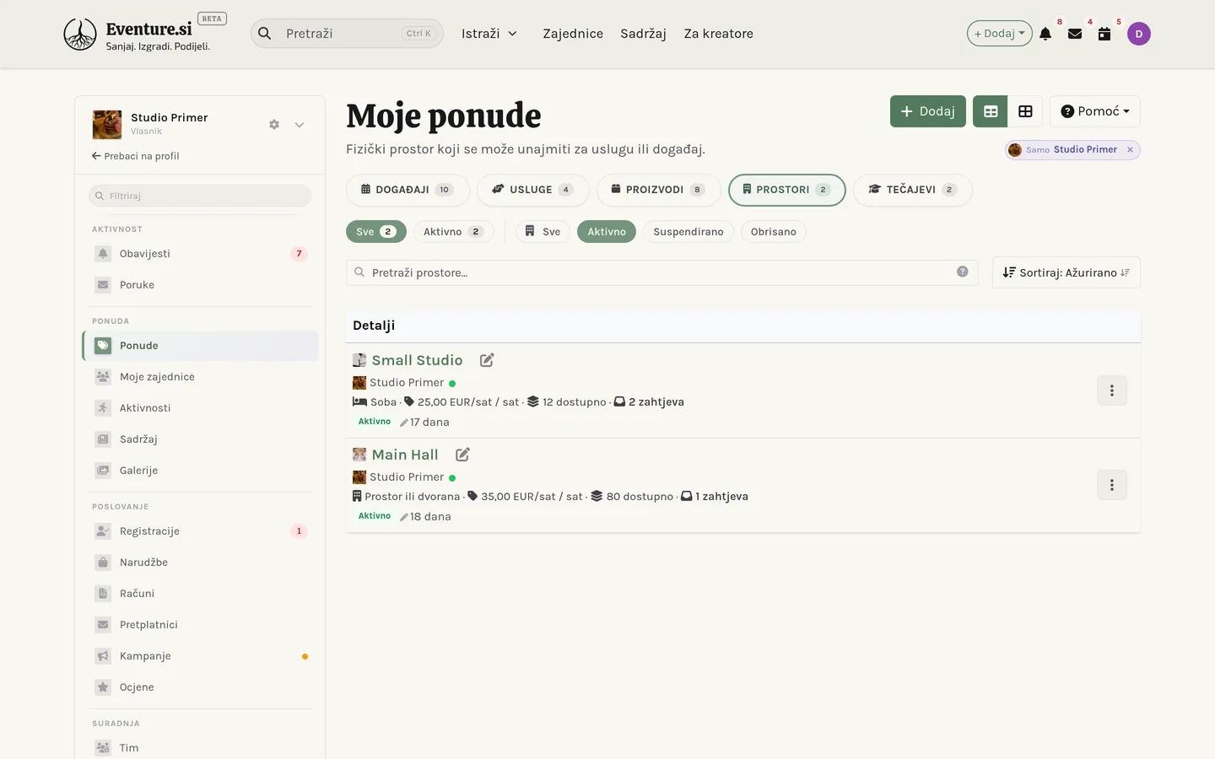Select the Tečajevi tab
Image resolution: width=1215 pixels, height=759 pixels.
[x=913, y=190]
